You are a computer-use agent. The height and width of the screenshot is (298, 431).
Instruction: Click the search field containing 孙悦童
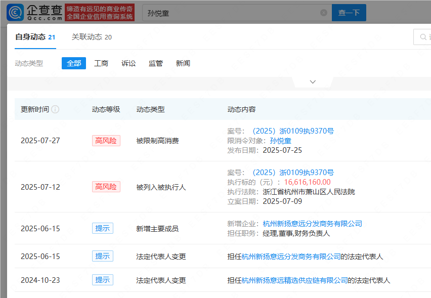tap(237, 13)
